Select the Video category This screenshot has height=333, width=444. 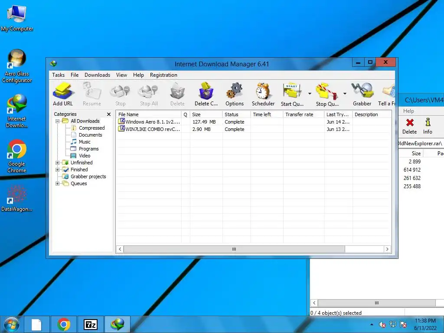85,156
